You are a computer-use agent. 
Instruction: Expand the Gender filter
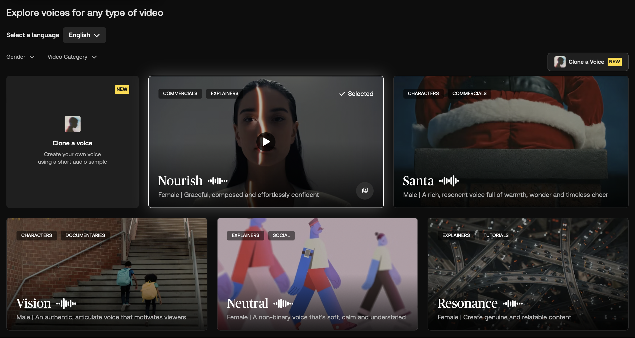pos(20,57)
